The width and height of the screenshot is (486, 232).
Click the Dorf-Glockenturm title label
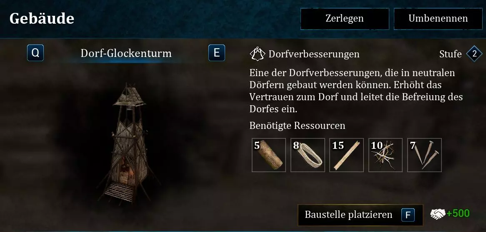126,53
